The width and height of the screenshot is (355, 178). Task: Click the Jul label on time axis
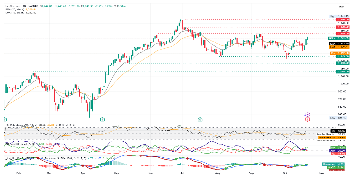[x=182, y=173]
